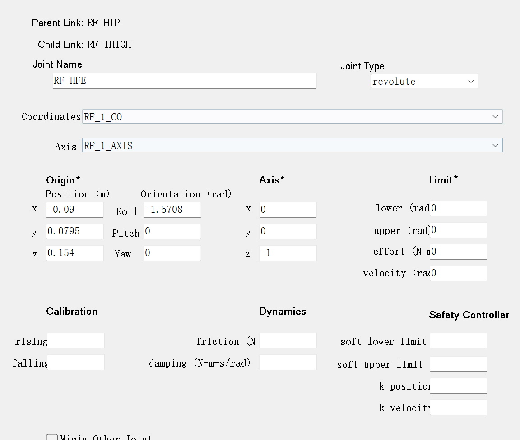Click the Limit effort field
The image size is (520, 440).
(x=458, y=252)
